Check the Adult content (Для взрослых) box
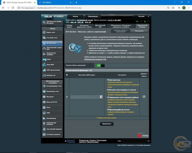Screen dimensions: 192x153 pos(108,80)
